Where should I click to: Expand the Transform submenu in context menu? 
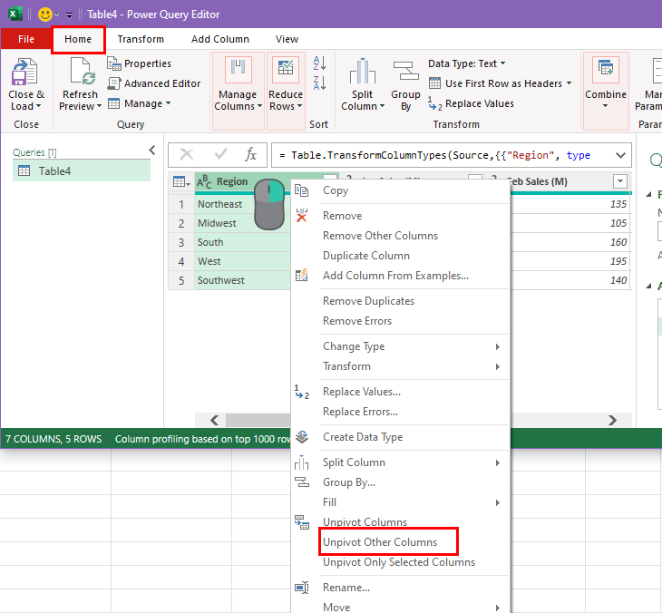(x=400, y=366)
